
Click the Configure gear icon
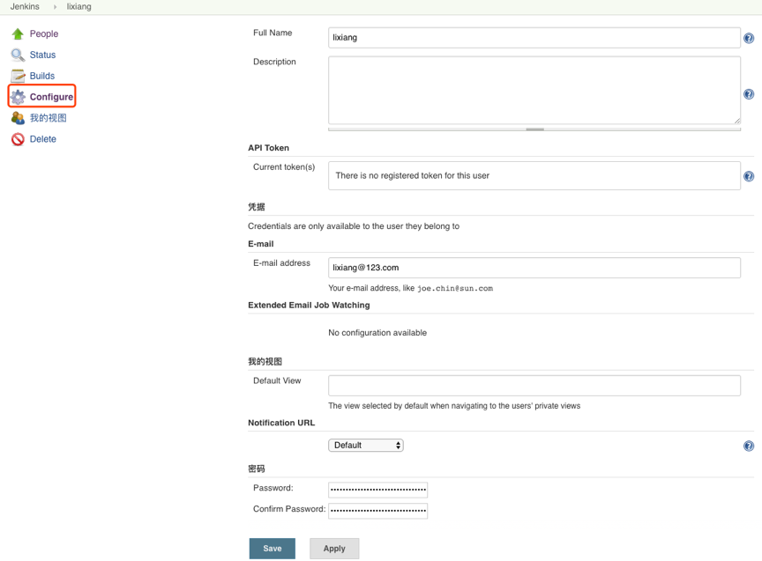(18, 97)
